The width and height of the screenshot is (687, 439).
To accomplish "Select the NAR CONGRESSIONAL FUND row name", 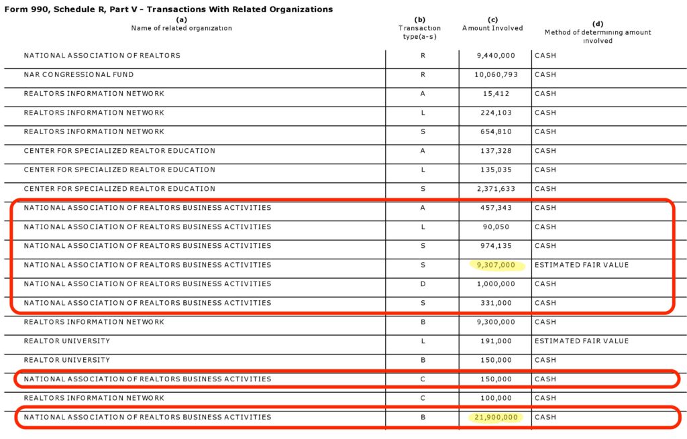I will coord(79,74).
